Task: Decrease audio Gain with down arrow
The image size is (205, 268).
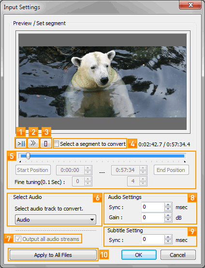Action: 168,219
